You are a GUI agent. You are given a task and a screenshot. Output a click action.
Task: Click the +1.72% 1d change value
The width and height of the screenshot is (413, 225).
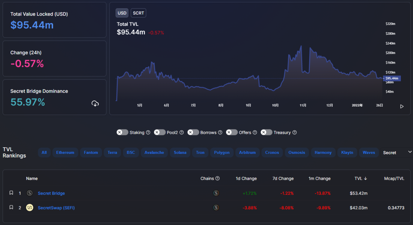[x=250, y=193]
